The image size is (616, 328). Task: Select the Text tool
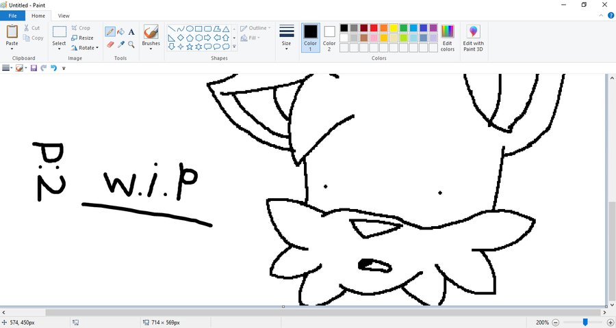[131, 32]
